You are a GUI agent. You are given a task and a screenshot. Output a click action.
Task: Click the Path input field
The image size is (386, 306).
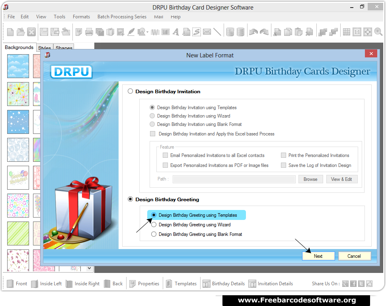click(234, 179)
